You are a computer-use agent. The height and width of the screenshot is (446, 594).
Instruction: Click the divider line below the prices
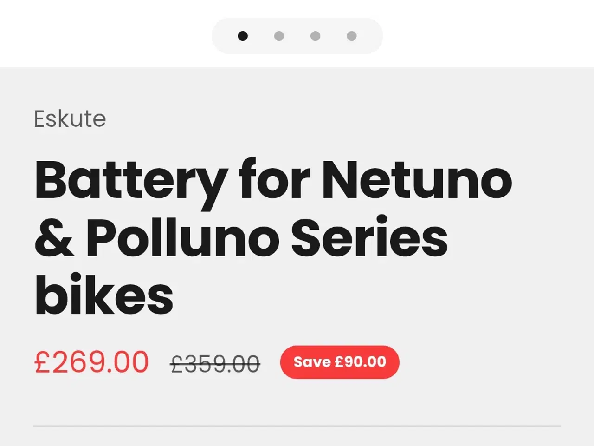297,426
